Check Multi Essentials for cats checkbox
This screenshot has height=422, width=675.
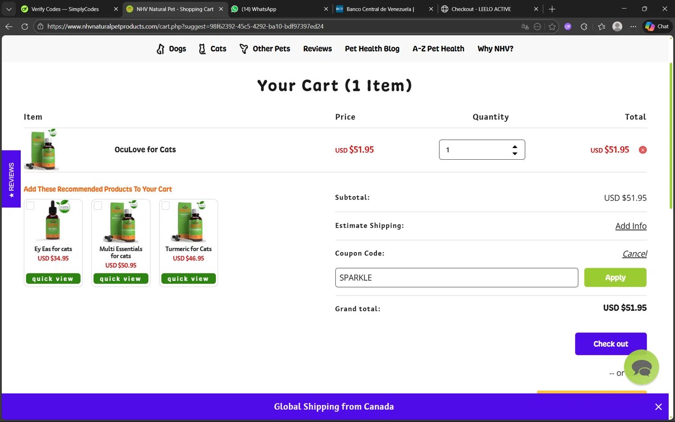click(x=98, y=206)
